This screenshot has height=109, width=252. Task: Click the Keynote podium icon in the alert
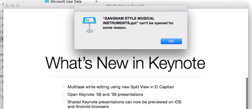pyautogui.click(x=89, y=24)
